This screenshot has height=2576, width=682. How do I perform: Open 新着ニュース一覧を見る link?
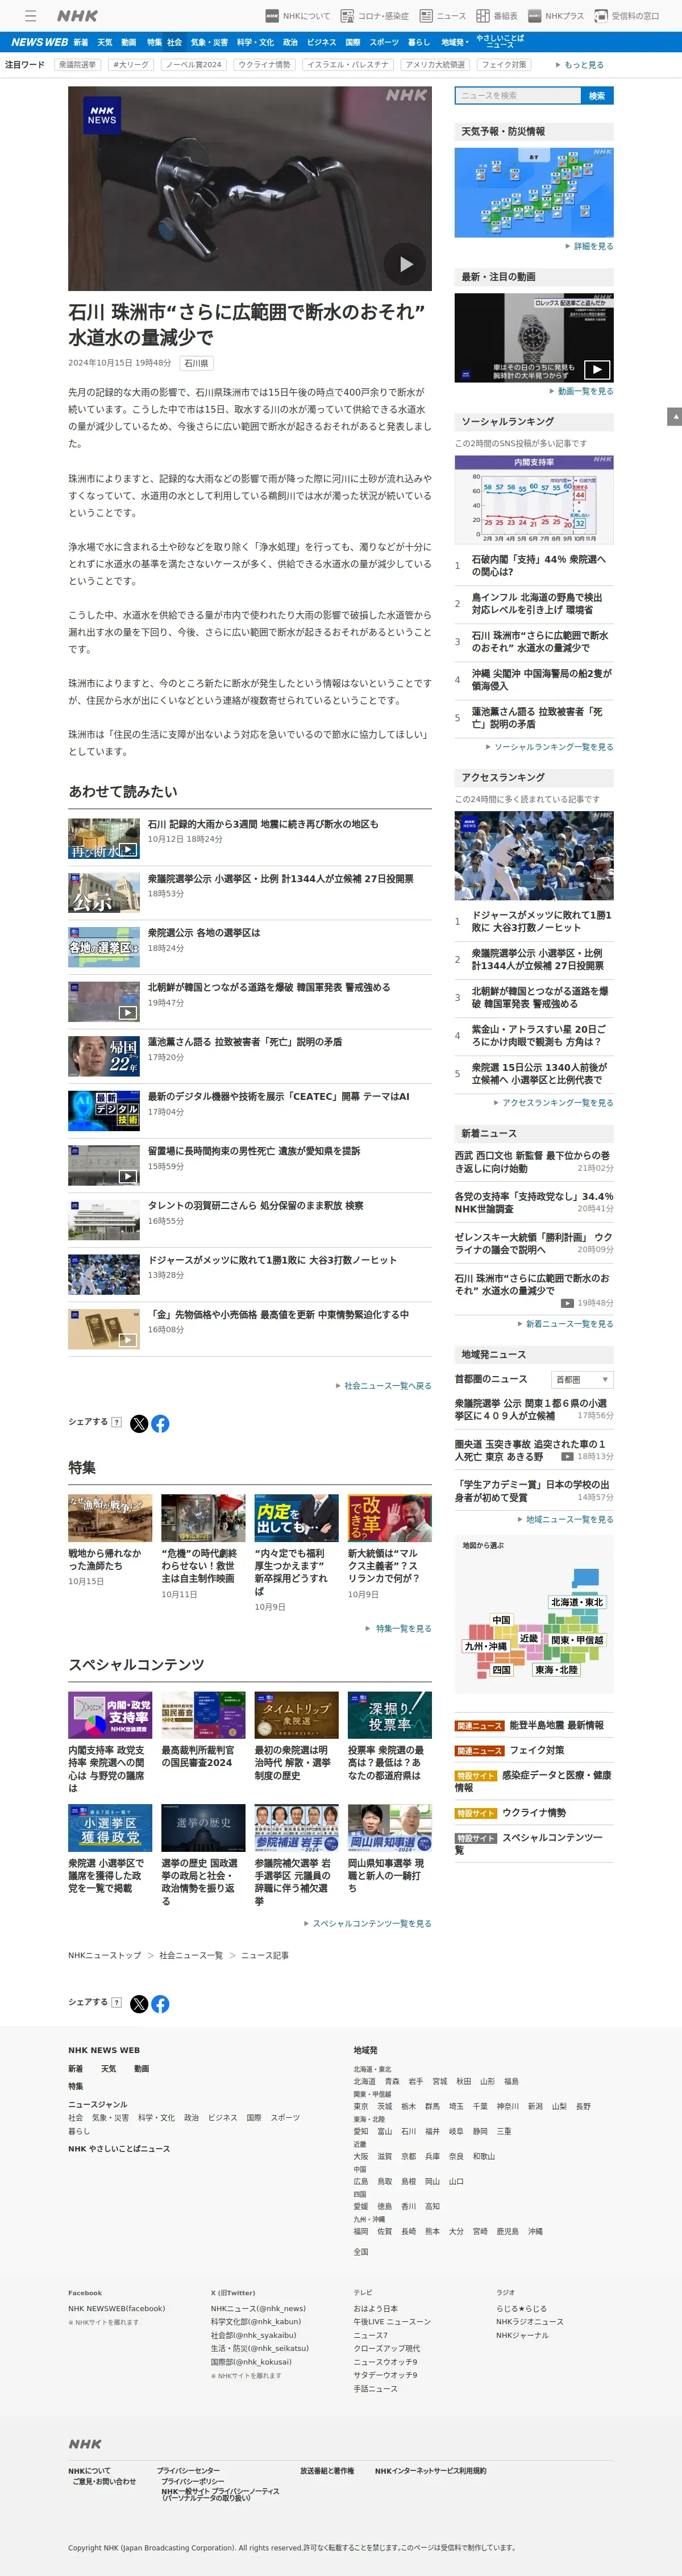[569, 1324]
